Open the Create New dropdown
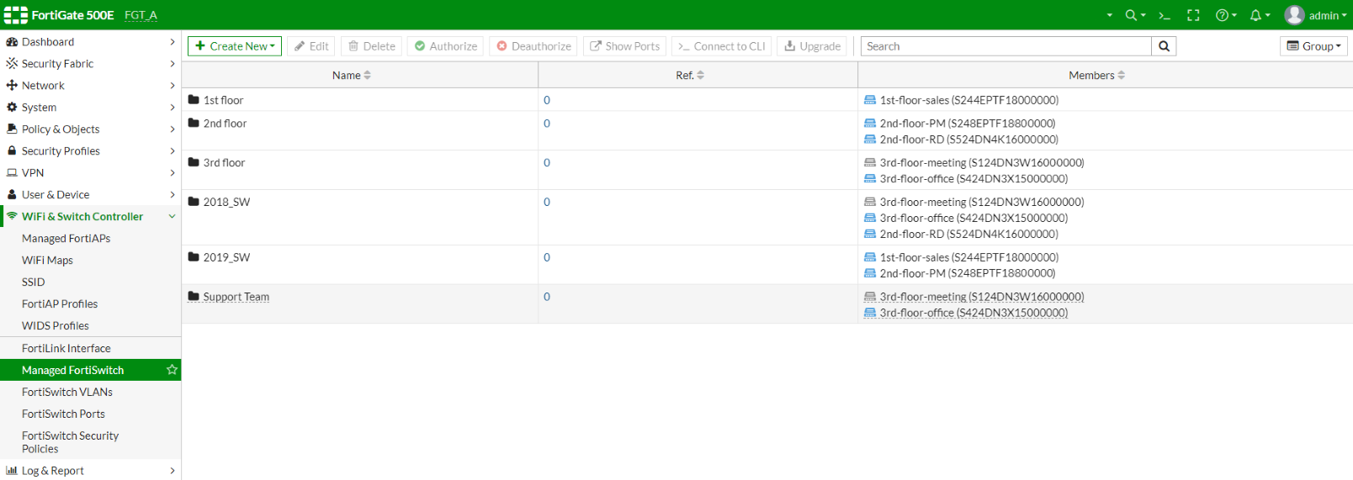 coord(235,46)
